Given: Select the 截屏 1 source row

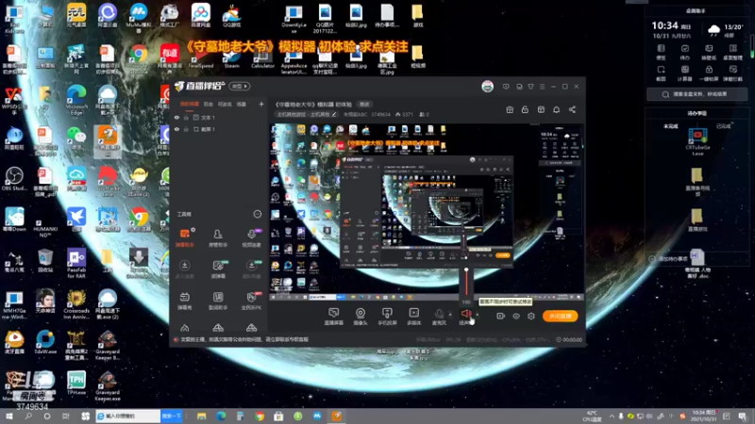Looking at the screenshot, I should 219,129.
